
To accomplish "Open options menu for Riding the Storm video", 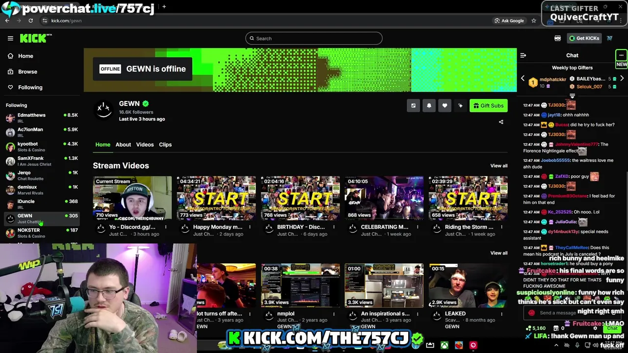I will point(501,227).
